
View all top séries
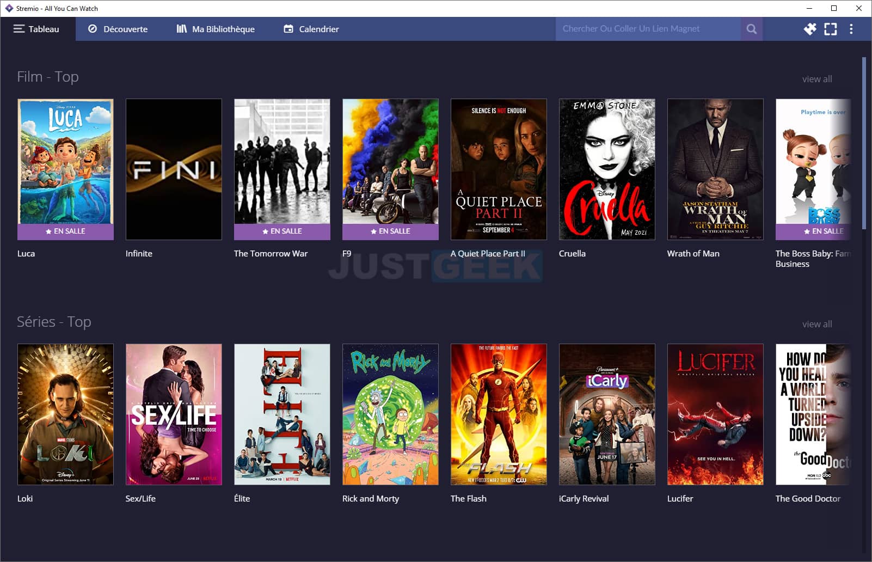[816, 324]
